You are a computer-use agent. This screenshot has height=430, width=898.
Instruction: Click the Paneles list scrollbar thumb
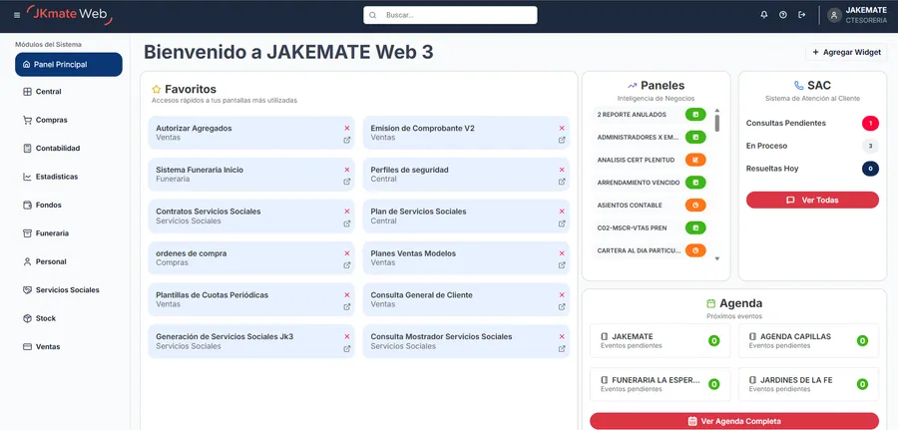click(x=717, y=123)
